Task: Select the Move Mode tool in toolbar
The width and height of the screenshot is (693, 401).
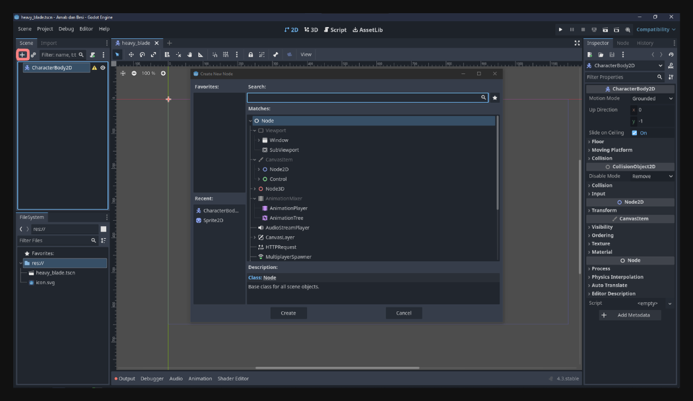Action: click(x=131, y=55)
